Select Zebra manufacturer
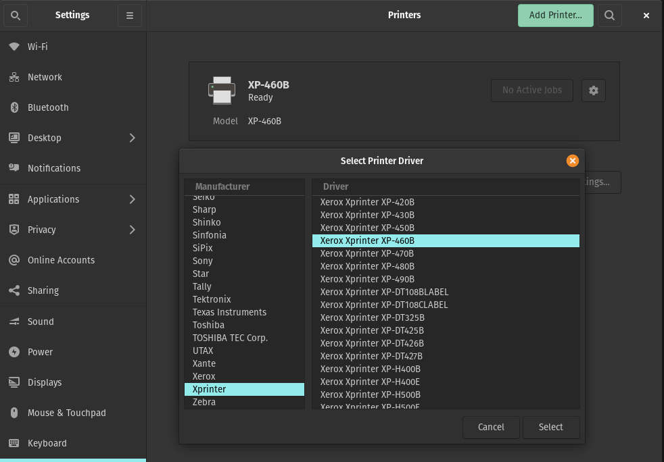The width and height of the screenshot is (664, 462). tap(244, 403)
